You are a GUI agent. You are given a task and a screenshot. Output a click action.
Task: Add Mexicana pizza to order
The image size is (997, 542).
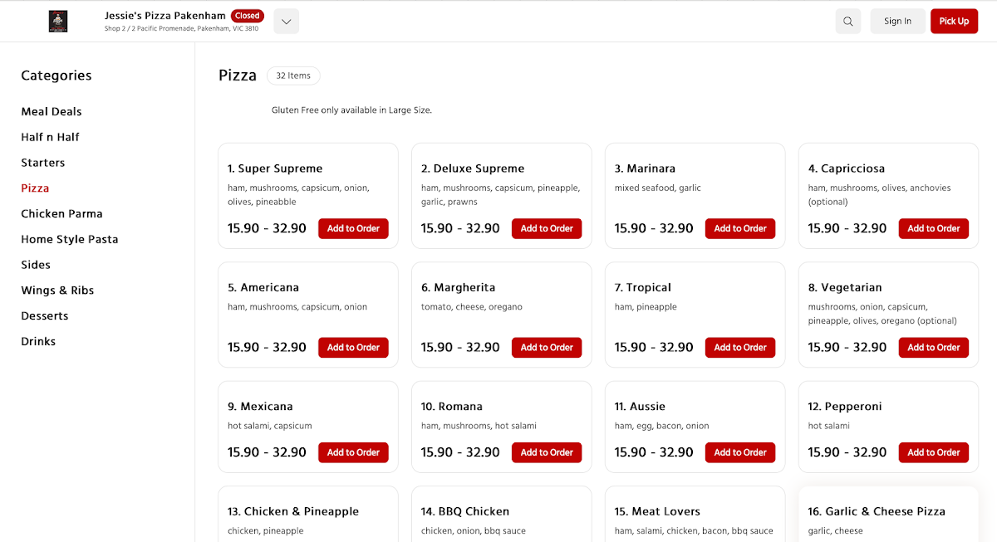click(x=353, y=452)
